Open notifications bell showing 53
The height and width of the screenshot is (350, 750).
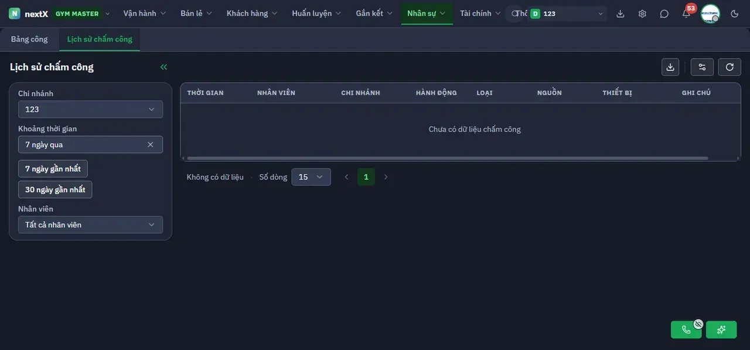pyautogui.click(x=686, y=13)
